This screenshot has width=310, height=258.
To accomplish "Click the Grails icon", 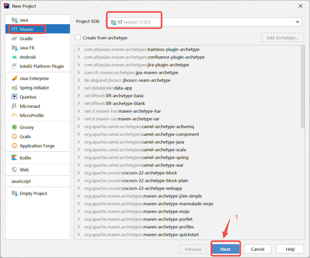I will [x=14, y=137].
